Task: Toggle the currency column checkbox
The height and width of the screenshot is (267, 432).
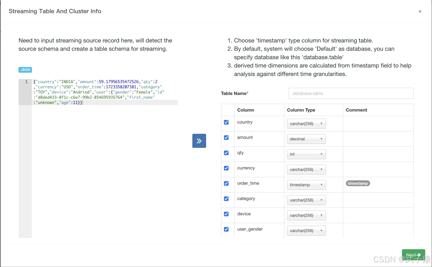Action: click(226, 168)
